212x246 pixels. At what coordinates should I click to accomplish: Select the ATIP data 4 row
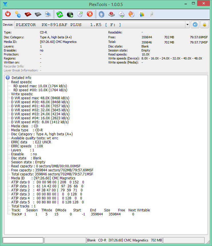[x=47, y=198]
